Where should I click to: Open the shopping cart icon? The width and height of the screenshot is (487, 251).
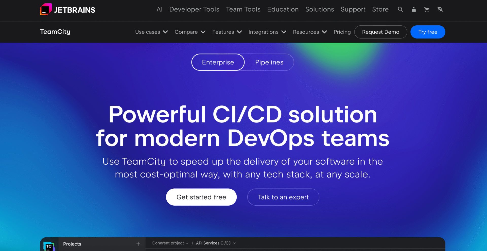pos(427,9)
